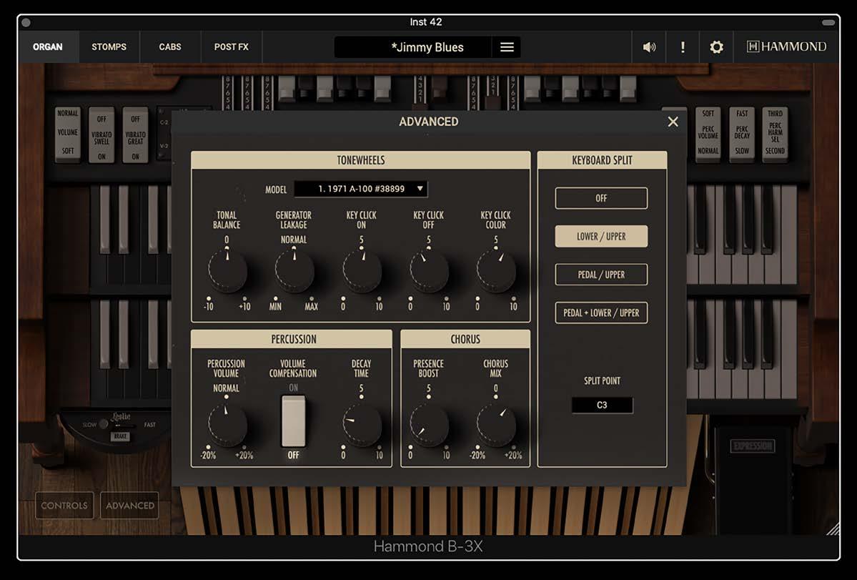Select PEDAL / UPPER keyboard split

click(x=601, y=275)
